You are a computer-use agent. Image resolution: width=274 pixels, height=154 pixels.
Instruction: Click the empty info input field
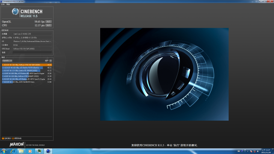point(33,52)
